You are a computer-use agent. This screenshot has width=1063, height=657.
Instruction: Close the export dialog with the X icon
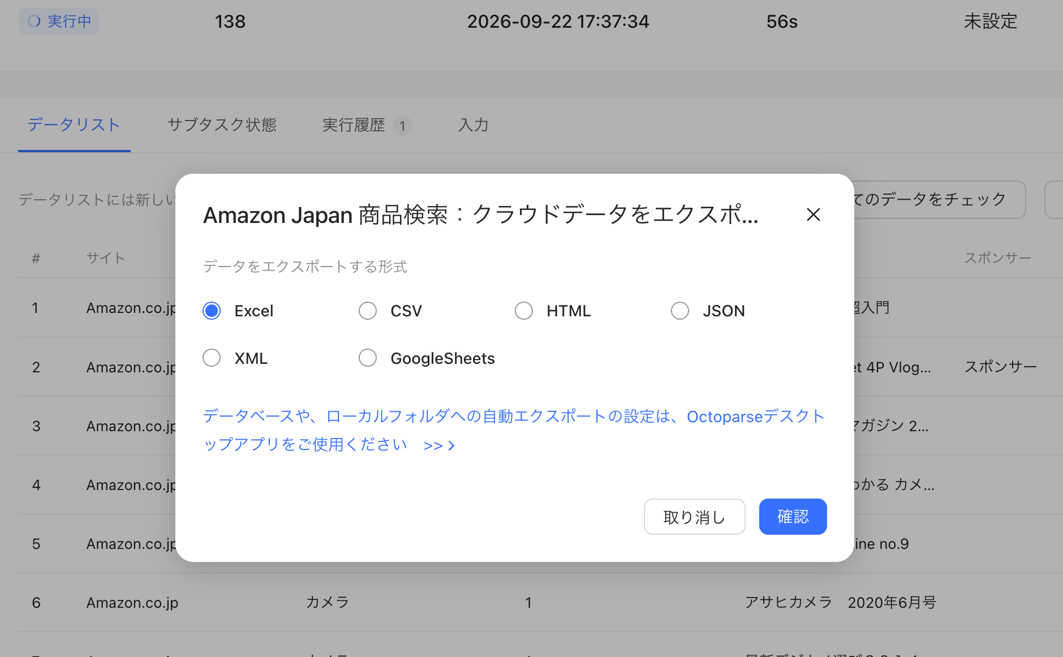pyautogui.click(x=813, y=214)
